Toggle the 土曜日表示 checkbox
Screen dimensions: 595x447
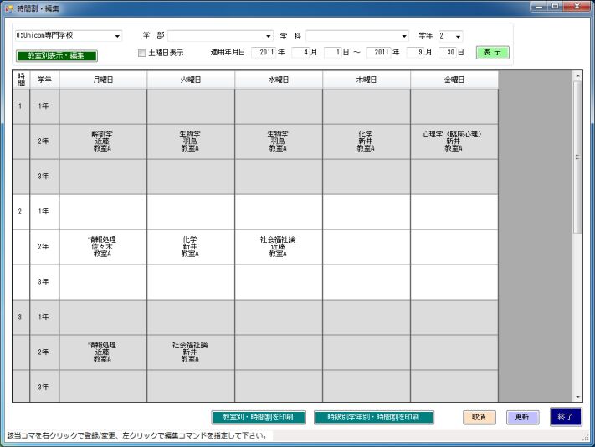click(141, 53)
